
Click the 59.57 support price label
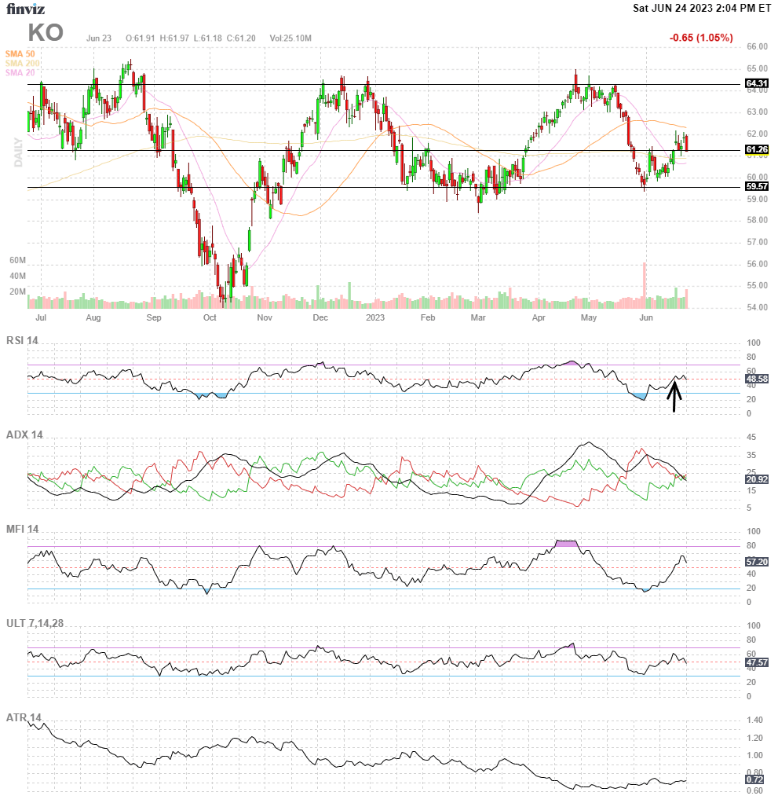pos(757,186)
